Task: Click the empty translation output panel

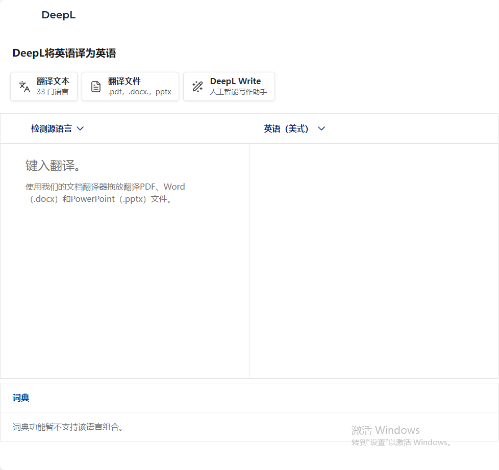Action: click(x=373, y=261)
